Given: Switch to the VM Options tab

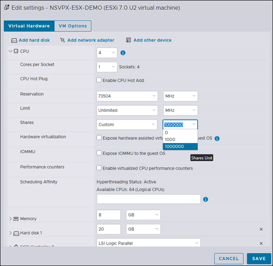Looking at the screenshot, I should (x=73, y=26).
